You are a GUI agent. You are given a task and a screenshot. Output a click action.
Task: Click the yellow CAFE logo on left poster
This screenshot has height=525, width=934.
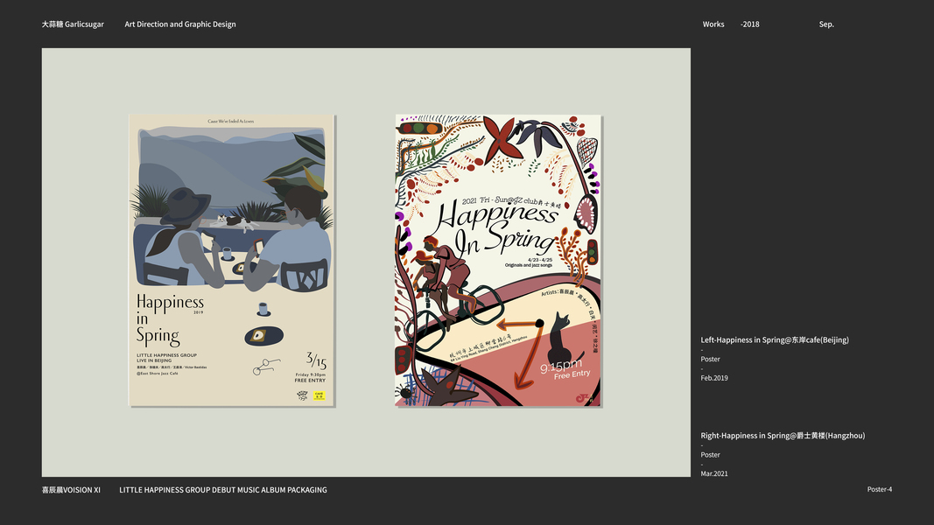[320, 395]
